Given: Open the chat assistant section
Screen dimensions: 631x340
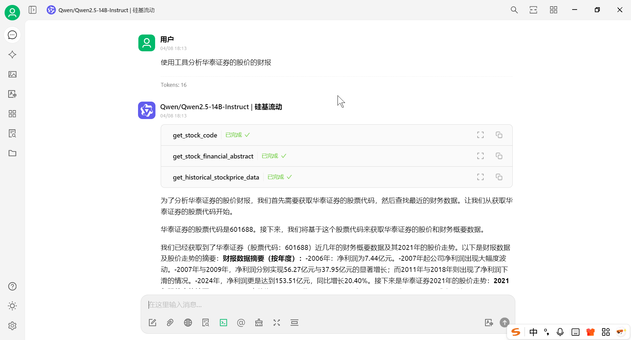Looking at the screenshot, I should point(12,35).
